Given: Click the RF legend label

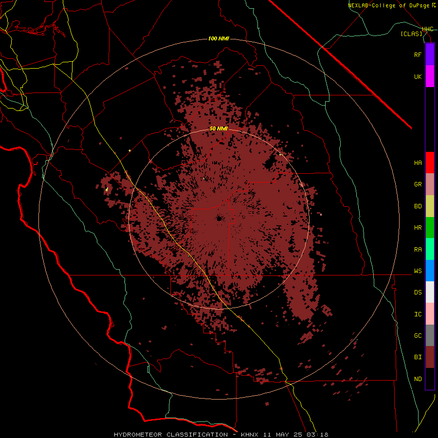Looking at the screenshot, I should click(418, 55).
